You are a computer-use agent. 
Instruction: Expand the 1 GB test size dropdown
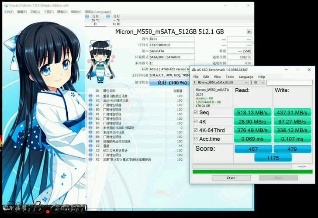pyautogui.click(x=257, y=83)
